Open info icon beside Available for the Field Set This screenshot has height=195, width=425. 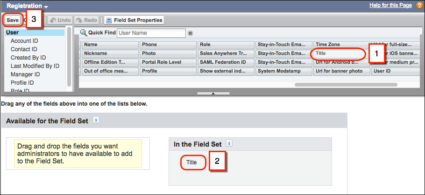click(96, 120)
